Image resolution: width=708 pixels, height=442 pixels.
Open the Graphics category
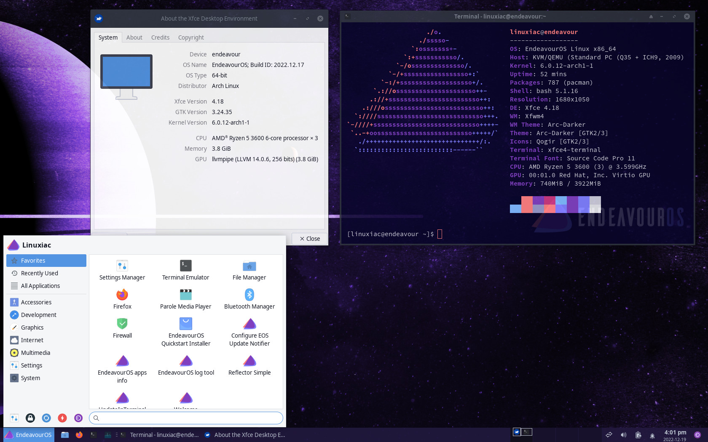46,328
